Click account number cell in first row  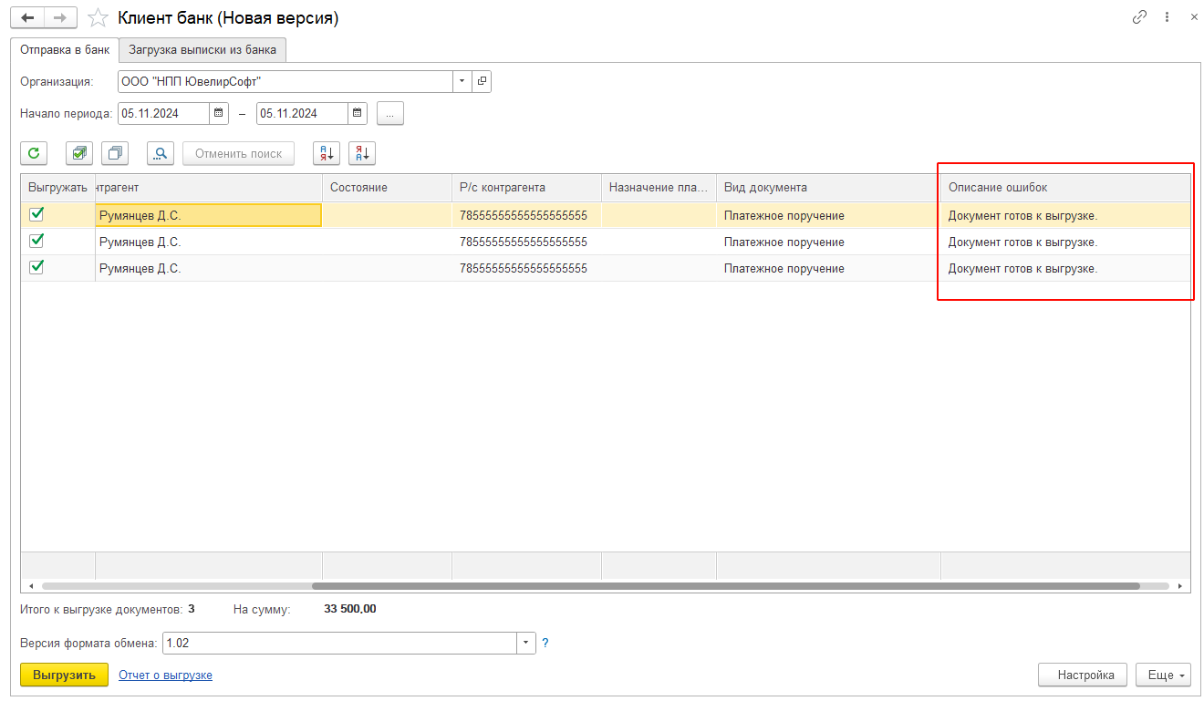526,215
